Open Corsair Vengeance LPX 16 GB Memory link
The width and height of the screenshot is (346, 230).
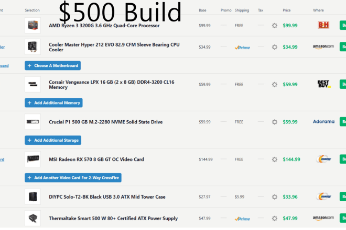pyautogui.click(x=112, y=85)
